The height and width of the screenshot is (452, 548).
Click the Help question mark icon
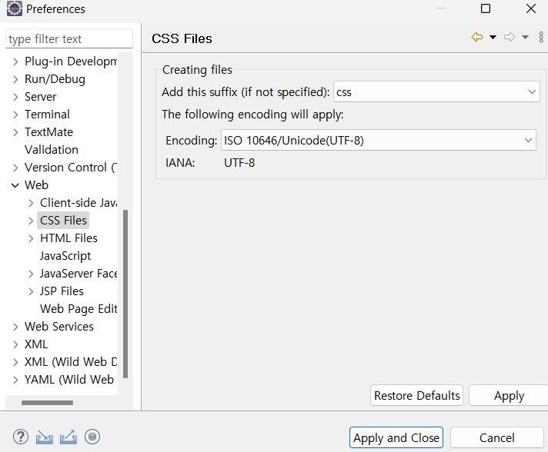[x=21, y=437]
